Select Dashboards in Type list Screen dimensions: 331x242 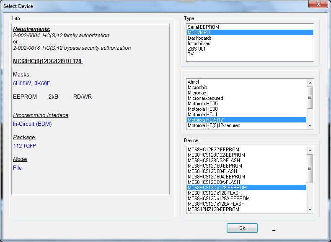(199, 38)
